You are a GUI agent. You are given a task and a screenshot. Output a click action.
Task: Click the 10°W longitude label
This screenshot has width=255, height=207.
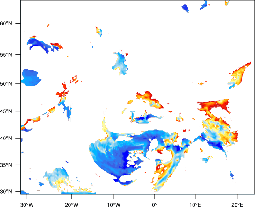click(114, 205)
